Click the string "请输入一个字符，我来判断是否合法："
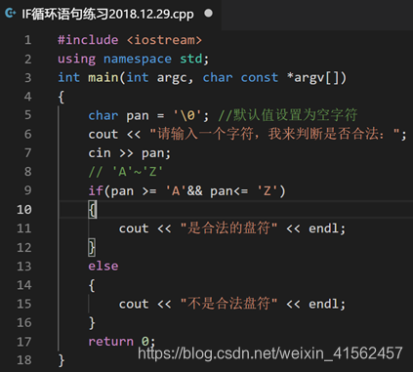Viewport: 413px width, 372px height. (274, 134)
